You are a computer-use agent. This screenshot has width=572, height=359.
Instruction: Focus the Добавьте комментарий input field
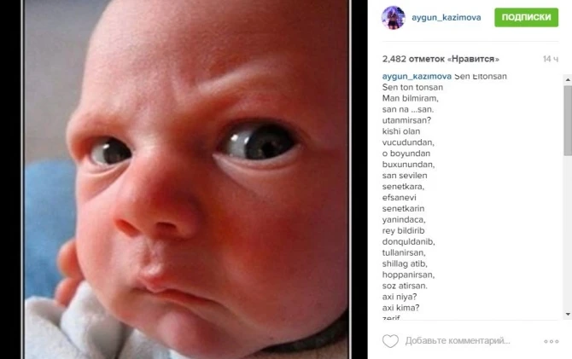pyautogui.click(x=458, y=341)
